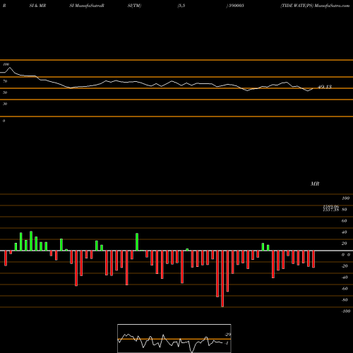
Task: Click the overlapping price values near 80
Action: click(x=330, y=208)
